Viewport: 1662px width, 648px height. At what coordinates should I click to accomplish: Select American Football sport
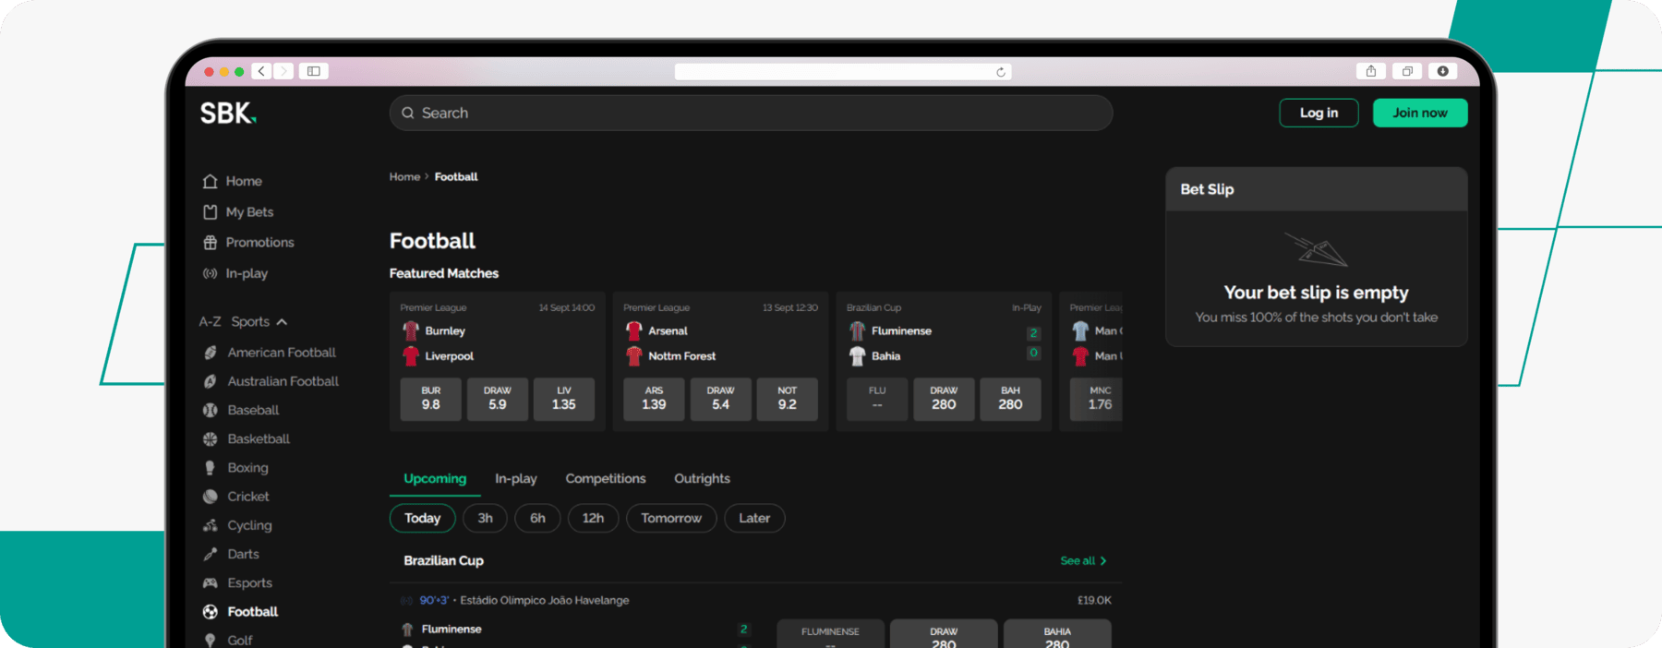270,353
